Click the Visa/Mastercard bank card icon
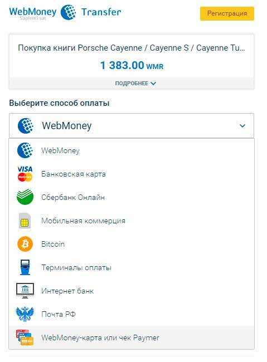Screen dimensions: 267x362 (x=25, y=174)
